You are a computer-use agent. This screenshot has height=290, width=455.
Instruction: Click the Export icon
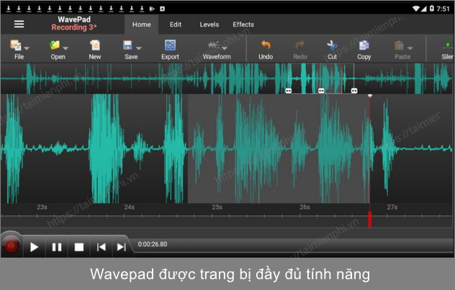(x=170, y=45)
